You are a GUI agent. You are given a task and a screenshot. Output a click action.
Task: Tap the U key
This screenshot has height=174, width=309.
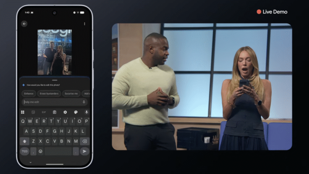pyautogui.click(x=65, y=121)
